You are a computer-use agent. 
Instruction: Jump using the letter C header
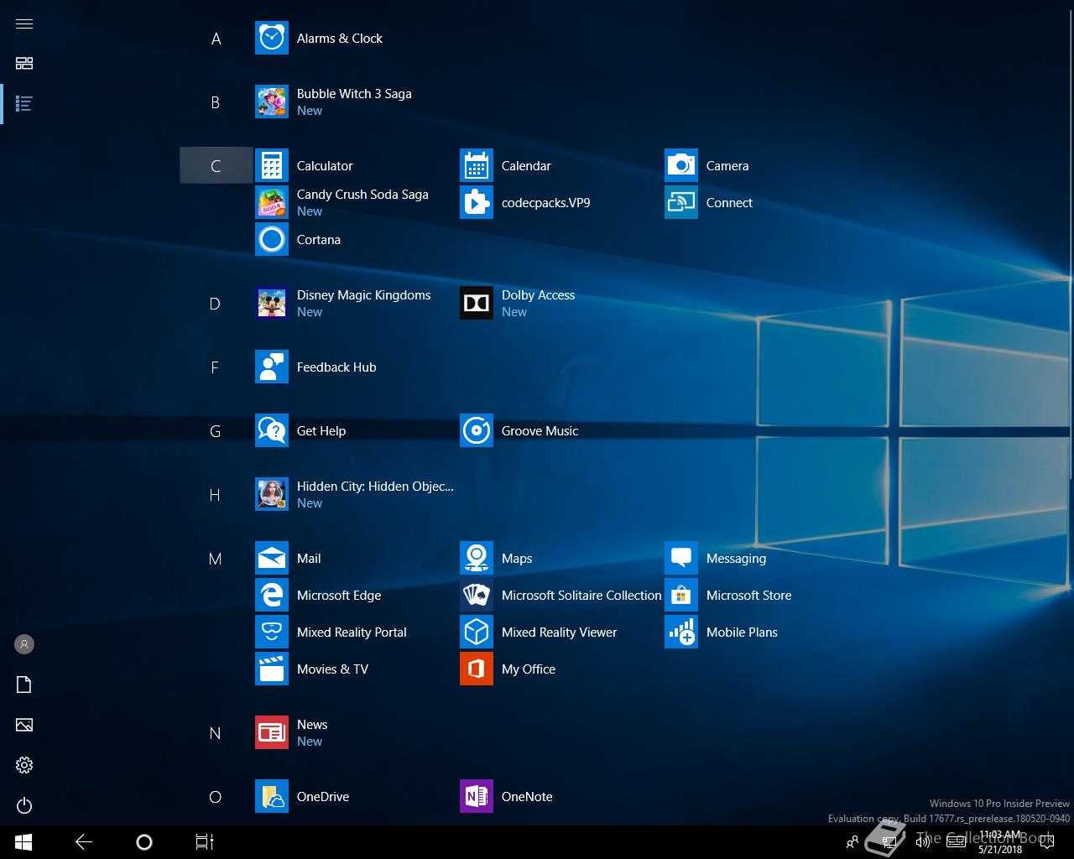(216, 166)
